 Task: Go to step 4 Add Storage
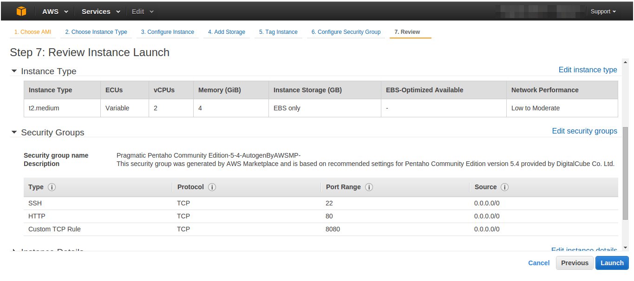tap(227, 32)
